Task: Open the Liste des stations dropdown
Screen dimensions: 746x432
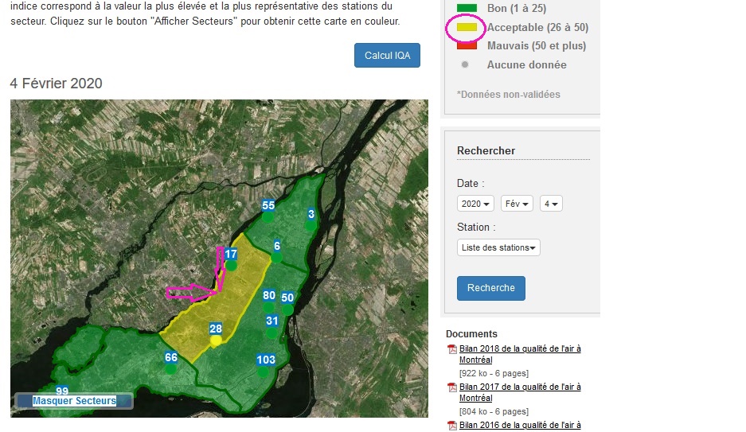Action: point(498,247)
